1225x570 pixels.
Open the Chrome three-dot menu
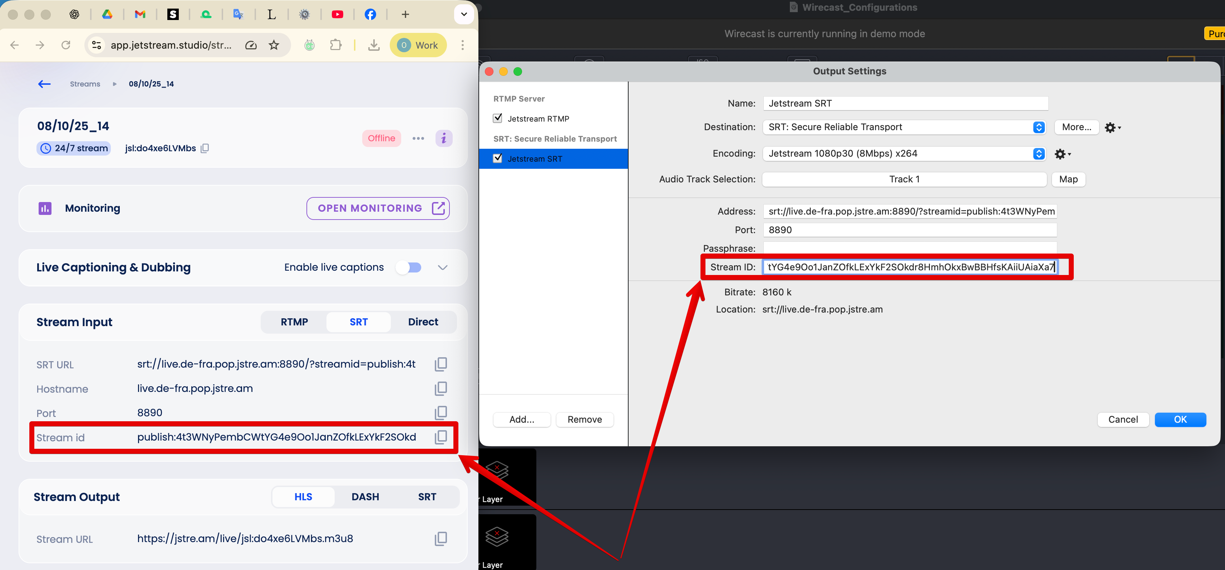pyautogui.click(x=462, y=45)
